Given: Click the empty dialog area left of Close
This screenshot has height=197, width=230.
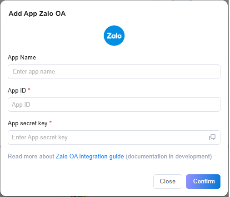Looking at the screenshot, I should coord(79,182).
